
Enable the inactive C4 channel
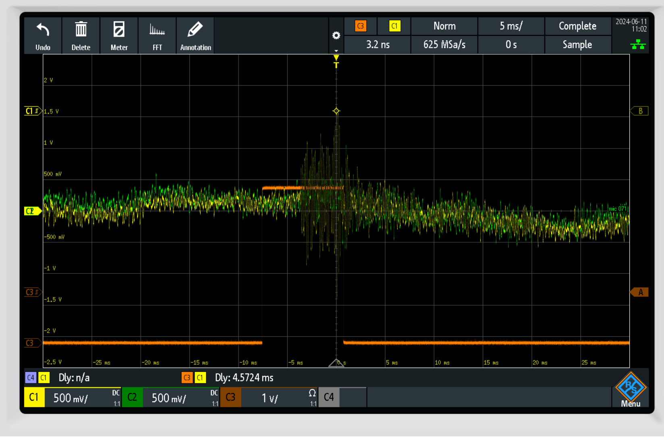pyautogui.click(x=329, y=398)
